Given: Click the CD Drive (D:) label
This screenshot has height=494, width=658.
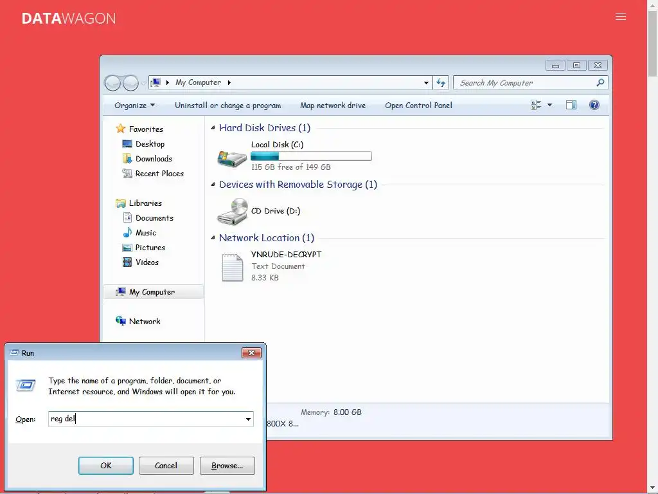Looking at the screenshot, I should (x=276, y=211).
